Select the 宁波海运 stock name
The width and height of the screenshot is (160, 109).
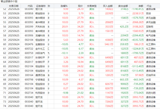[x=40, y=80]
